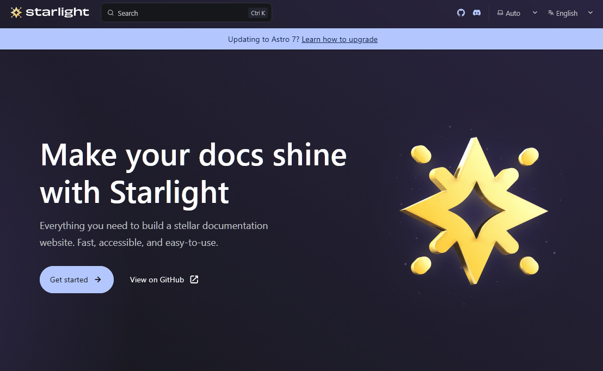Open the View on GitHub link

[164, 280]
